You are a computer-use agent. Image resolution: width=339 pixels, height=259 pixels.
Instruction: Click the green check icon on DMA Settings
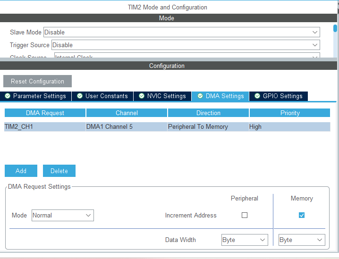click(200, 96)
